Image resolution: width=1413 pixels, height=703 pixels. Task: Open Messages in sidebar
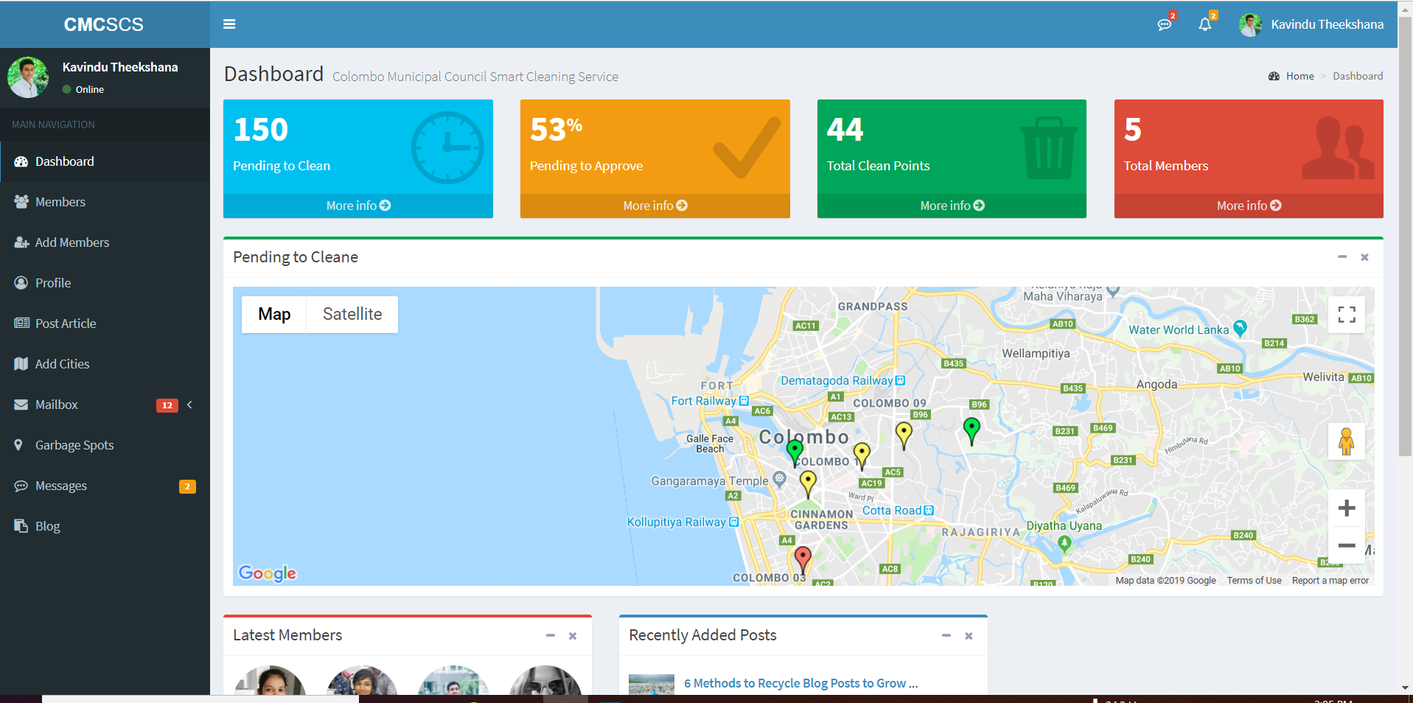point(105,486)
